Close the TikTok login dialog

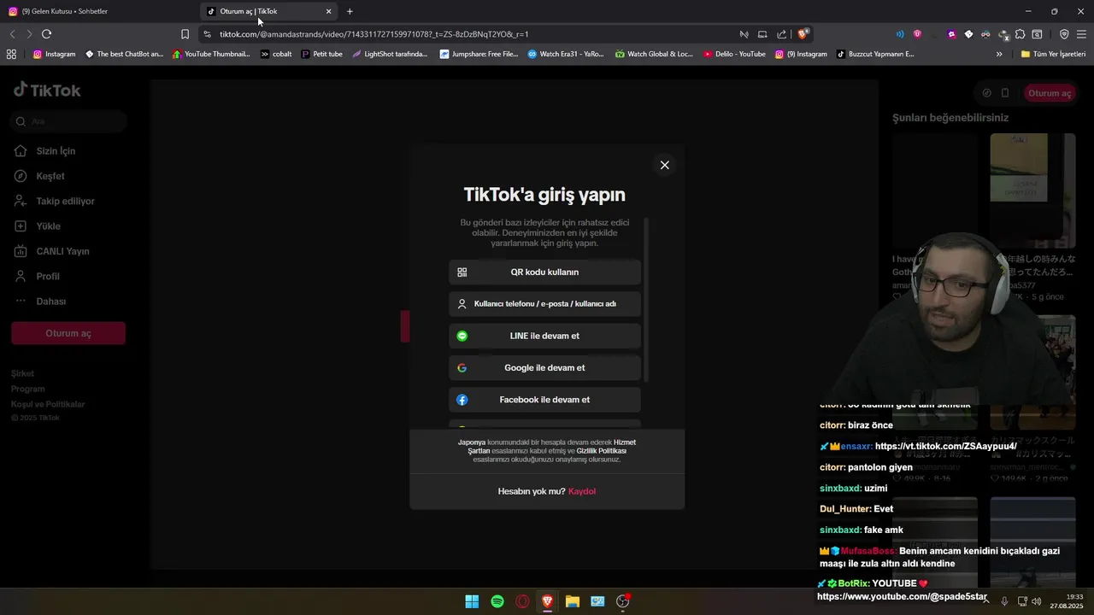tap(664, 165)
